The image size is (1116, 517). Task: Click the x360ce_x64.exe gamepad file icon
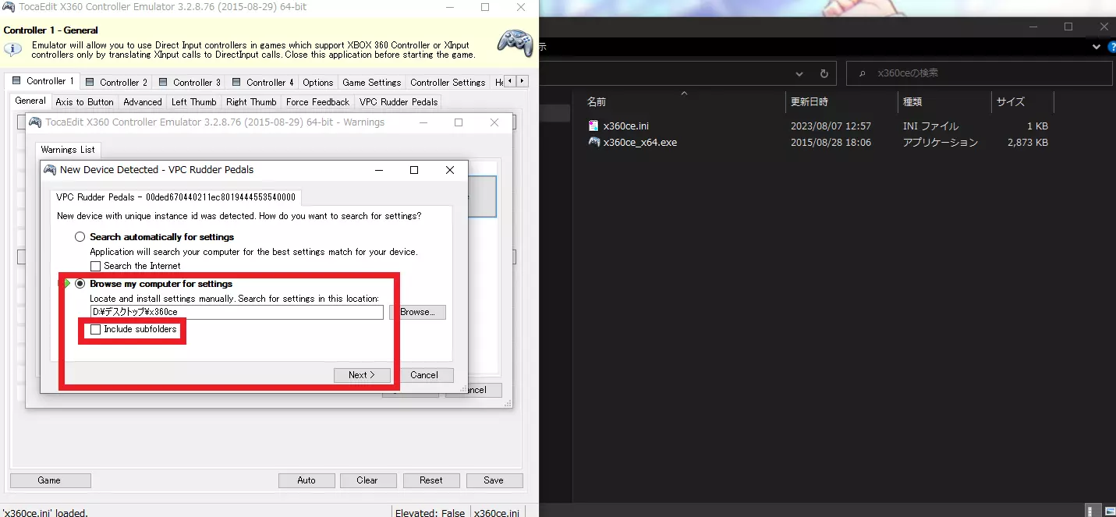594,142
